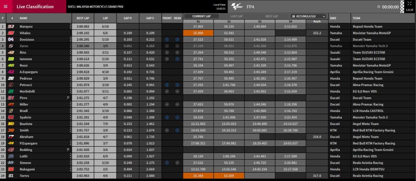Click the 1.4.19 version number

409,10
